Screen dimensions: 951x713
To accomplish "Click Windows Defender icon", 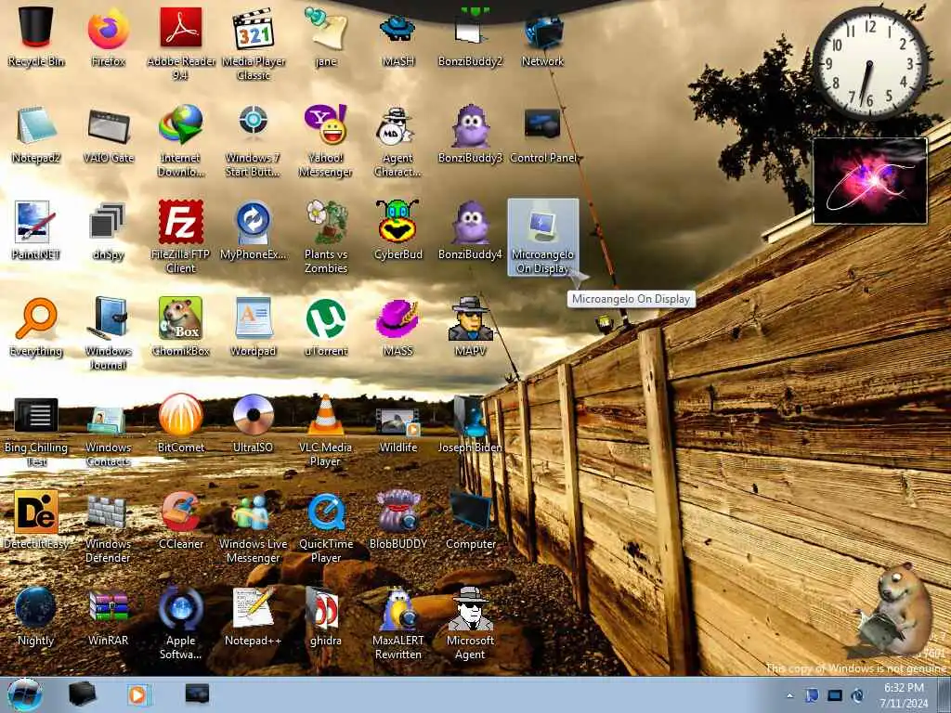I will 108,526.
